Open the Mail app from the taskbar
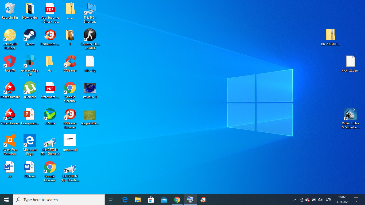This screenshot has height=205, width=365. coord(164,200)
